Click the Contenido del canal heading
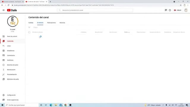 39,17
